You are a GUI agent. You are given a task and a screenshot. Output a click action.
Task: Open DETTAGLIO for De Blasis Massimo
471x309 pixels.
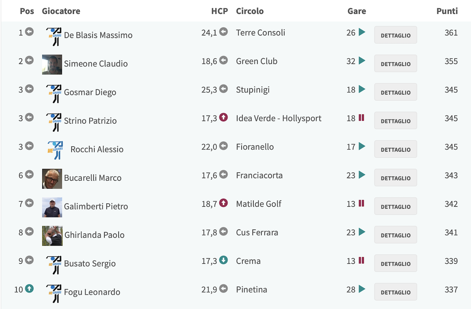point(396,35)
